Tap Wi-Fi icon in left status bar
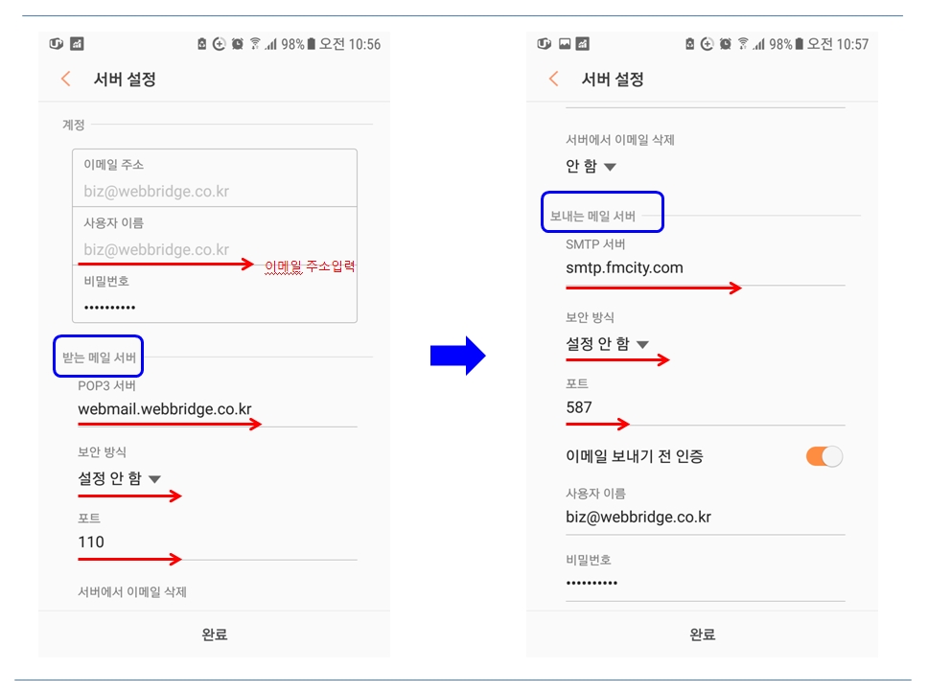 255,44
